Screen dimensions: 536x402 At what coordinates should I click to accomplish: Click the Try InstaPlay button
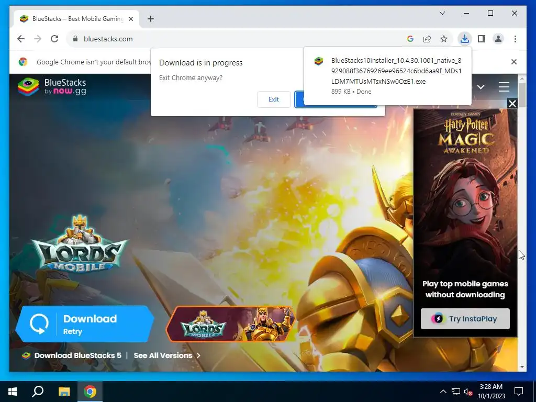pyautogui.click(x=465, y=319)
